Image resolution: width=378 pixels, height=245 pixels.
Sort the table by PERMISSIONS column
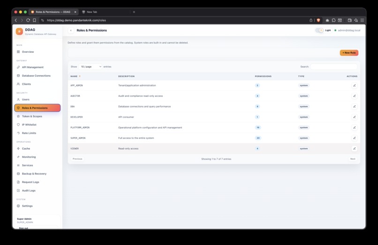tap(263, 76)
